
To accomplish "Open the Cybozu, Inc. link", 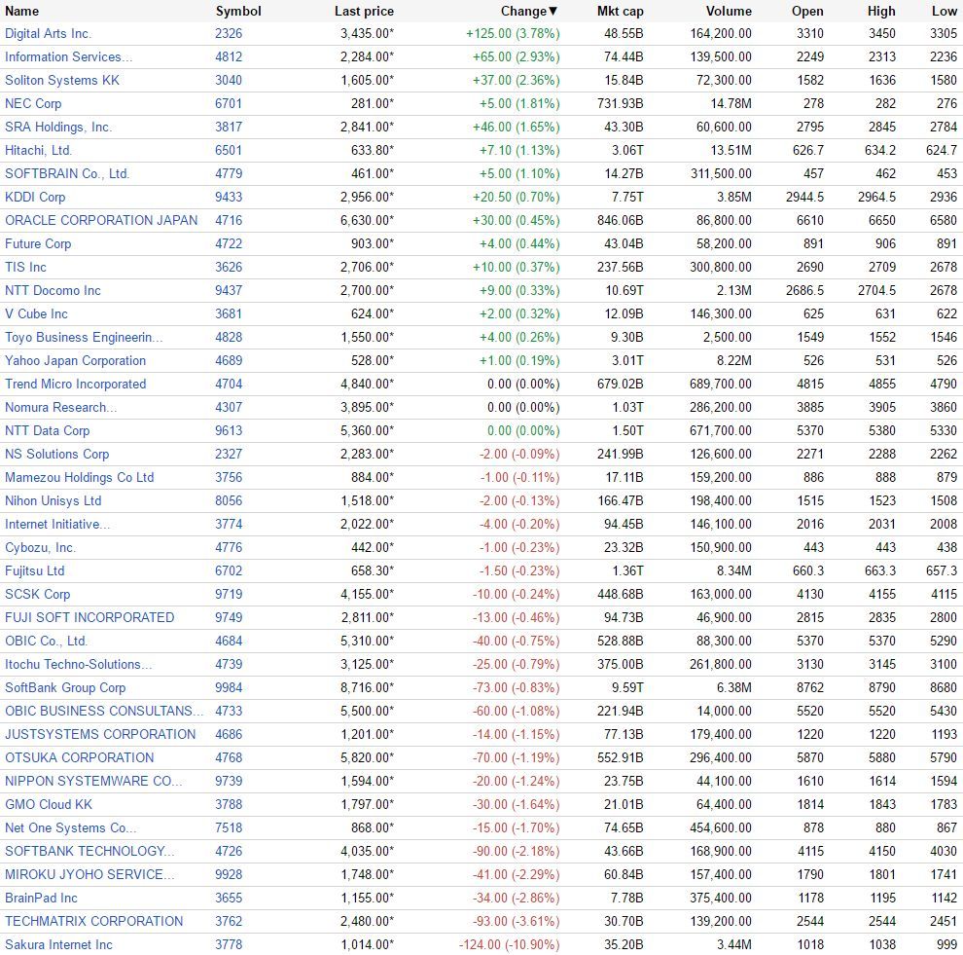I will pyautogui.click(x=41, y=547).
